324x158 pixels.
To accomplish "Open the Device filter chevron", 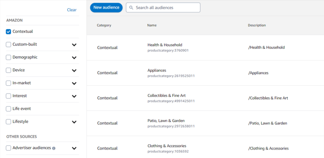I will 74,70.
